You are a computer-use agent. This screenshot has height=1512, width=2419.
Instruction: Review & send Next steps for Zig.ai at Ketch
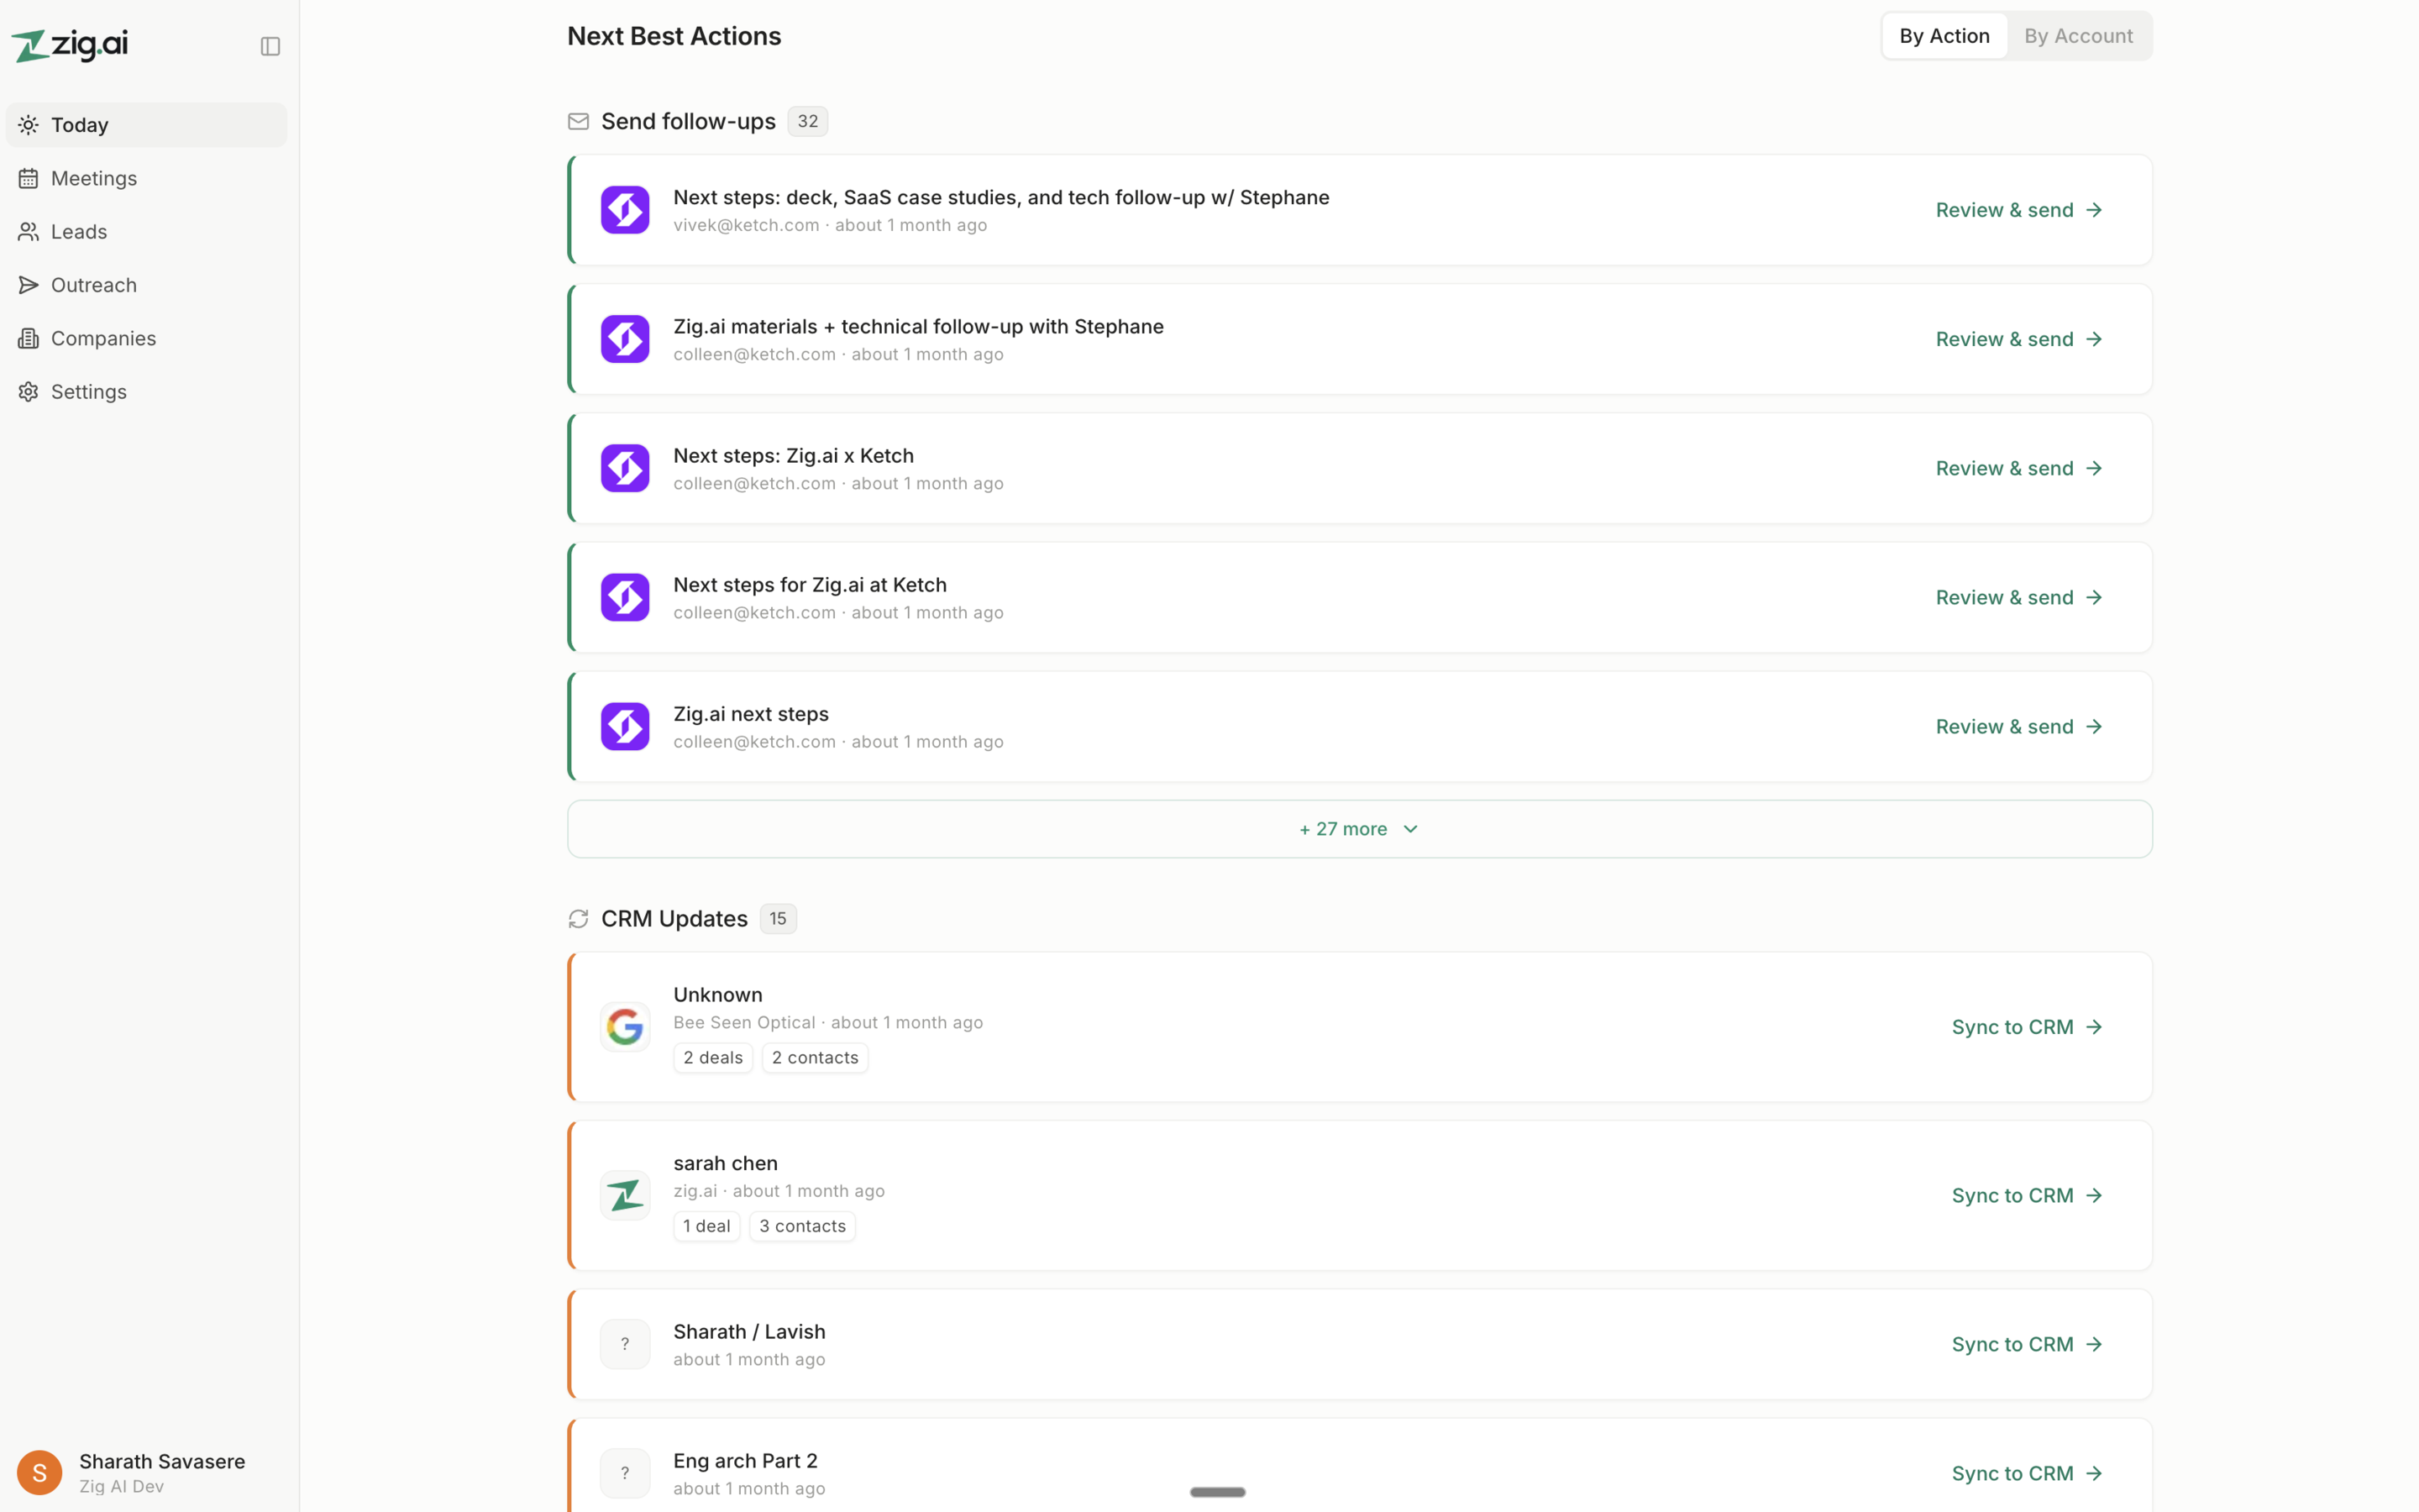point(2019,597)
